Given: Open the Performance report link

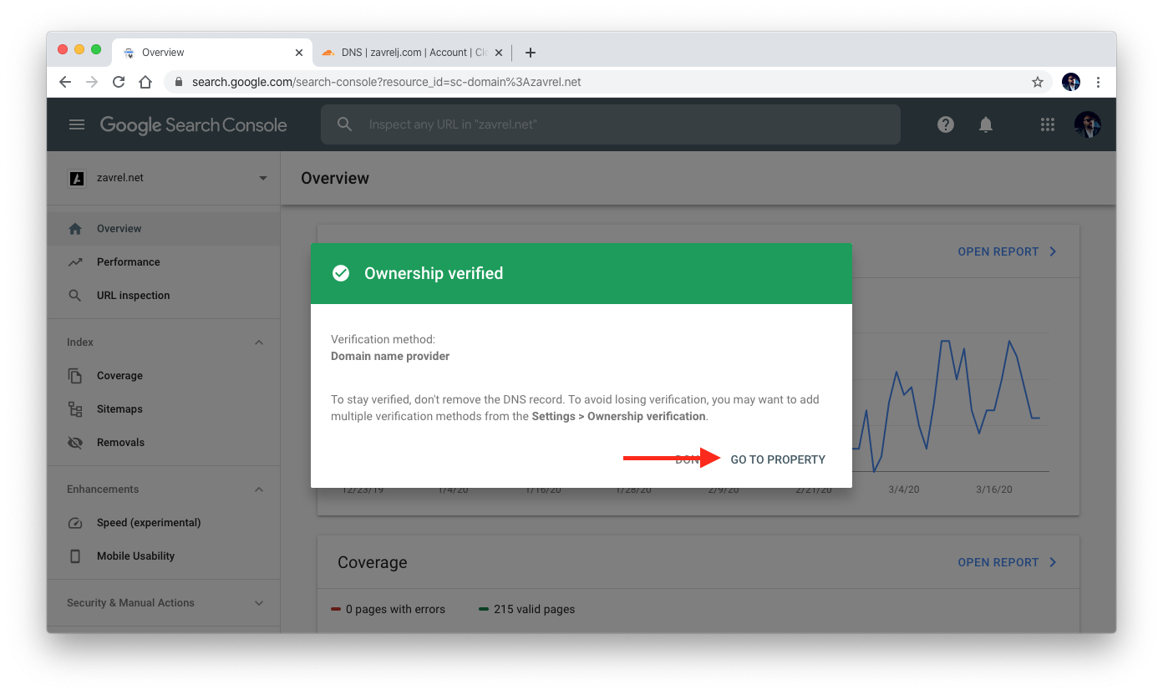Looking at the screenshot, I should coord(1007,251).
